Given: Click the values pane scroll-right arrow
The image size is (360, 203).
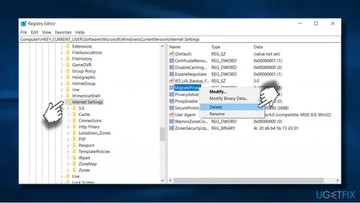Looking at the screenshot, I should 337,180.
